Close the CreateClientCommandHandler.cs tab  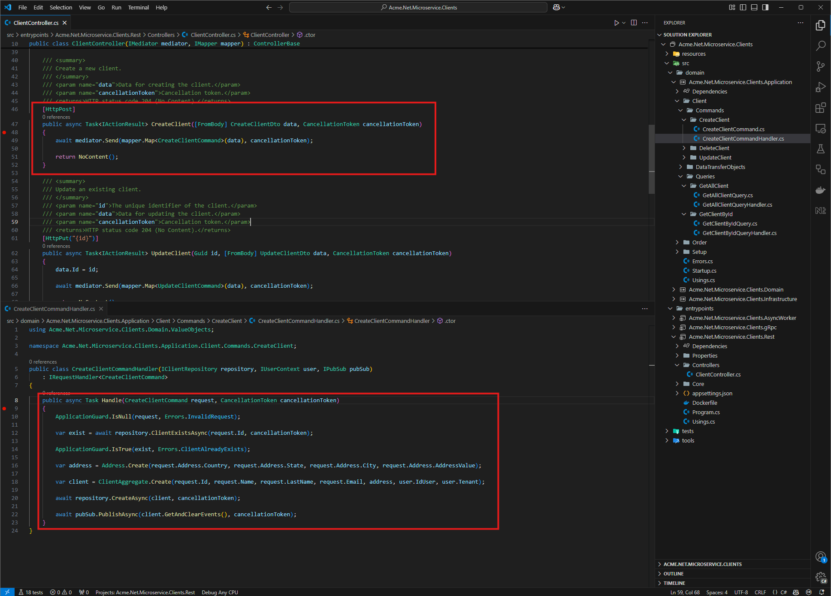(101, 309)
